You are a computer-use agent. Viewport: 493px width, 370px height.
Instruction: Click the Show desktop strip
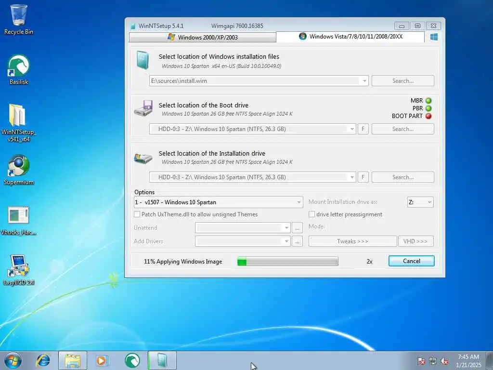point(490,360)
